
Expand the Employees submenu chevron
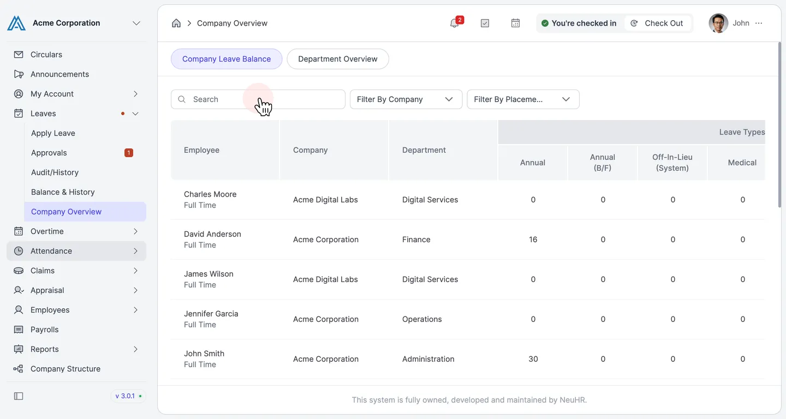[x=135, y=310]
